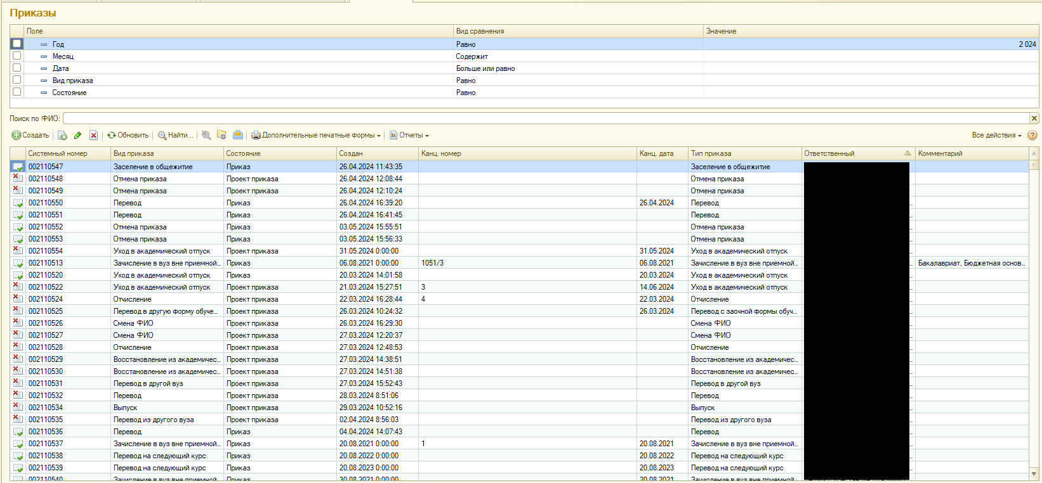Open Дополнительные печатные формы dropdown
This screenshot has height=483, width=1042.
click(317, 135)
